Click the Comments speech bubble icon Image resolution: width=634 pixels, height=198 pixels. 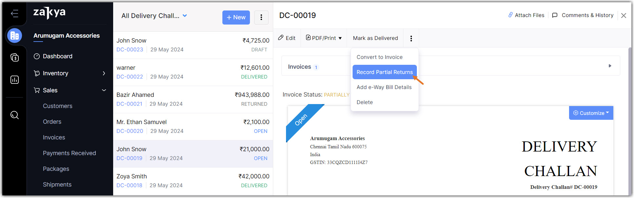[x=555, y=15]
